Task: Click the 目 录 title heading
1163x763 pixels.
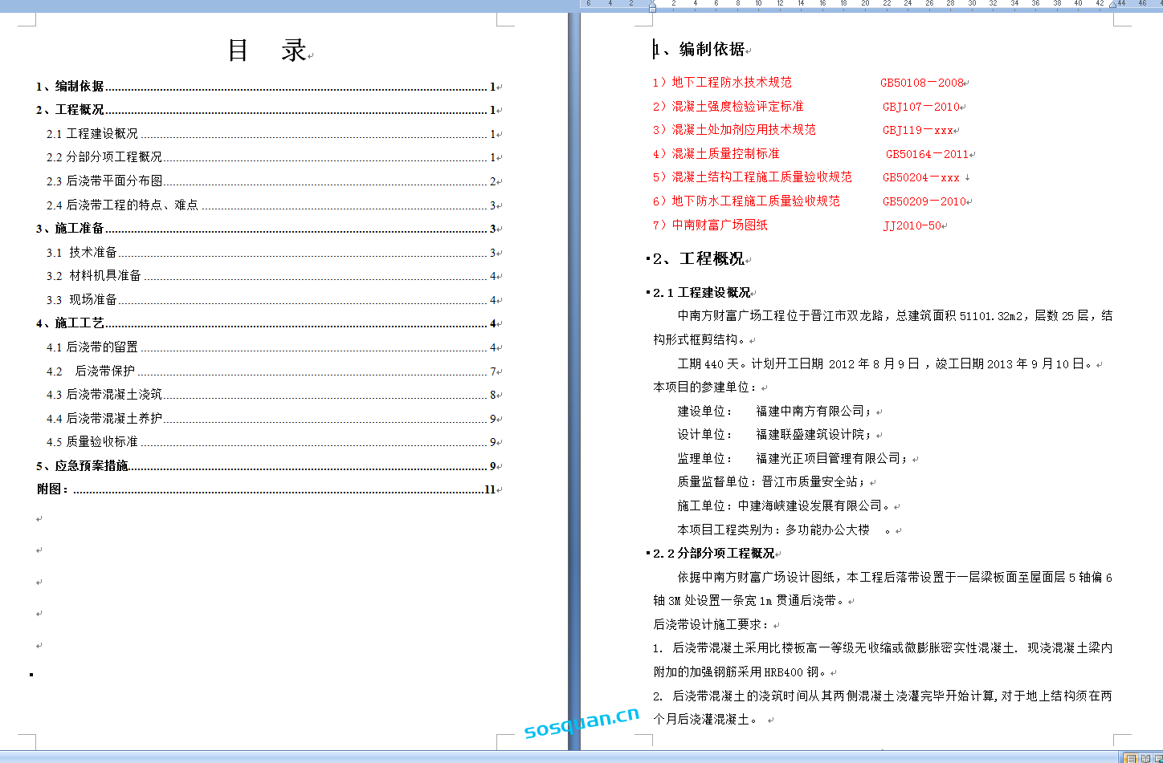Action: click(x=267, y=51)
